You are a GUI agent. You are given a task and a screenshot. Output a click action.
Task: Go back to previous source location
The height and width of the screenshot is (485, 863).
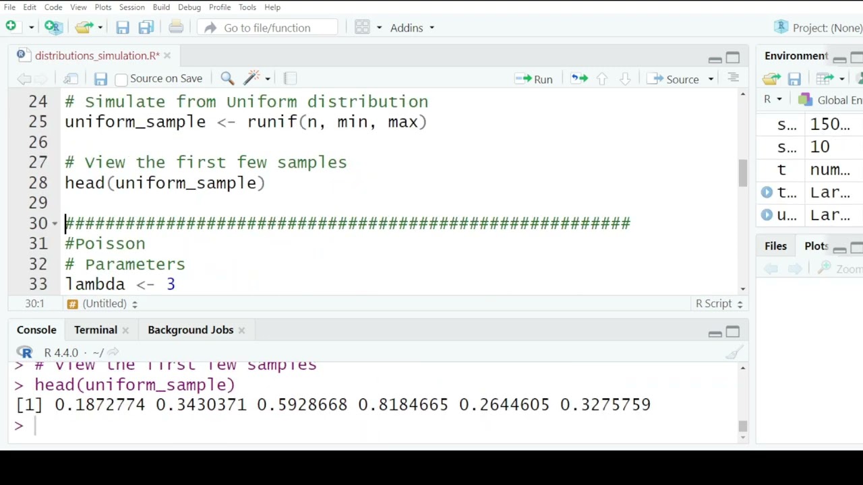[24, 79]
